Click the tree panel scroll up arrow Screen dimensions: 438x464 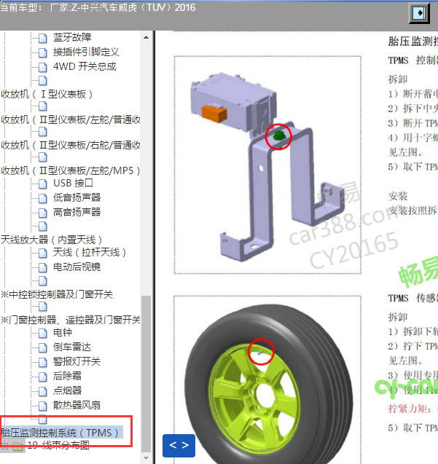point(147,36)
